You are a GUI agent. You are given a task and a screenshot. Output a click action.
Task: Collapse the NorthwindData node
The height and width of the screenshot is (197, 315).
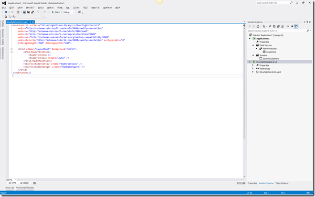(257, 49)
